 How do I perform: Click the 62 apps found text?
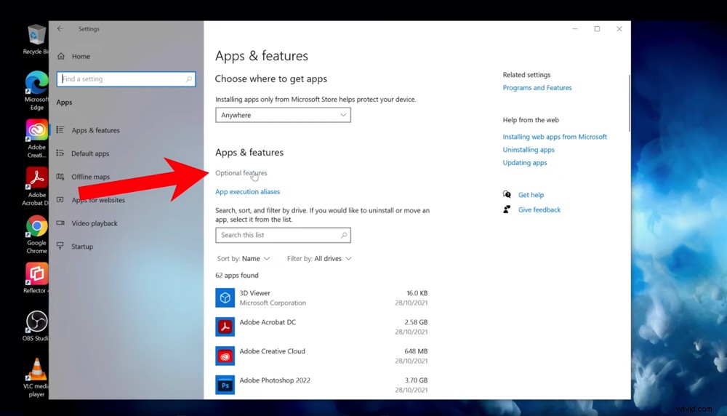[237, 275]
